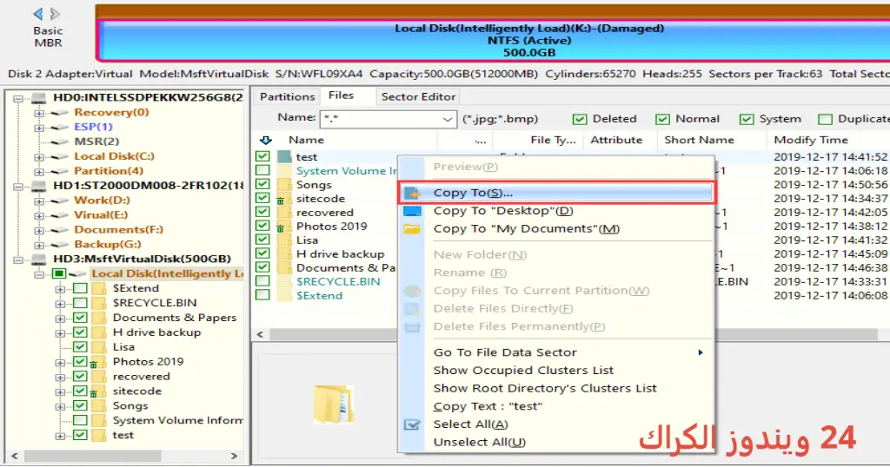The image size is (890, 467).
Task: Click the sort arrow icon left of Name column
Action: coord(266,140)
